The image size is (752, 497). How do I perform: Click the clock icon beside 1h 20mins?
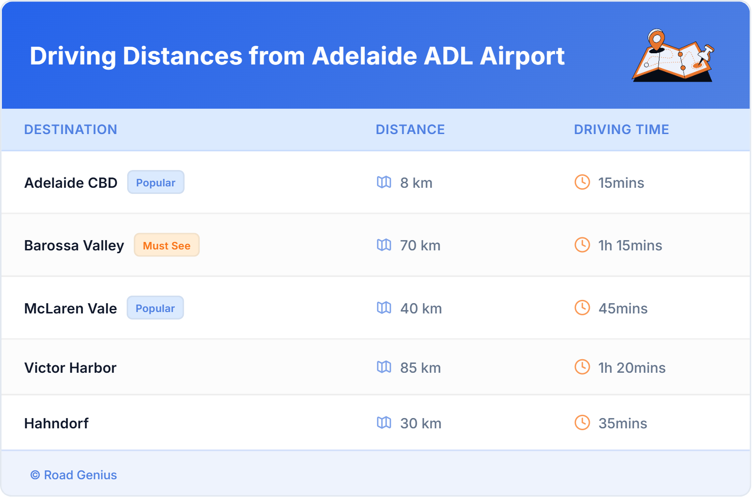click(582, 367)
